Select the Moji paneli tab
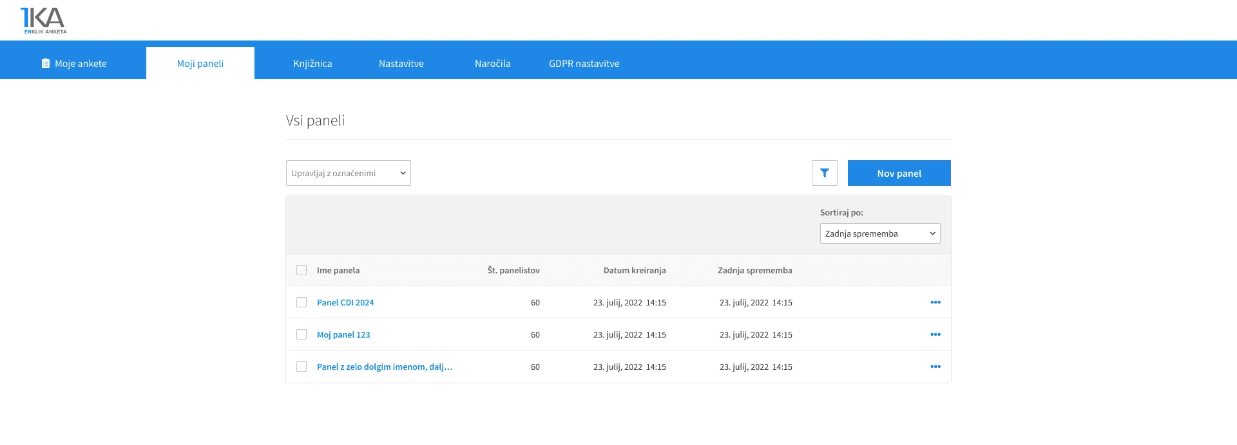The image size is (1237, 445). [x=200, y=63]
